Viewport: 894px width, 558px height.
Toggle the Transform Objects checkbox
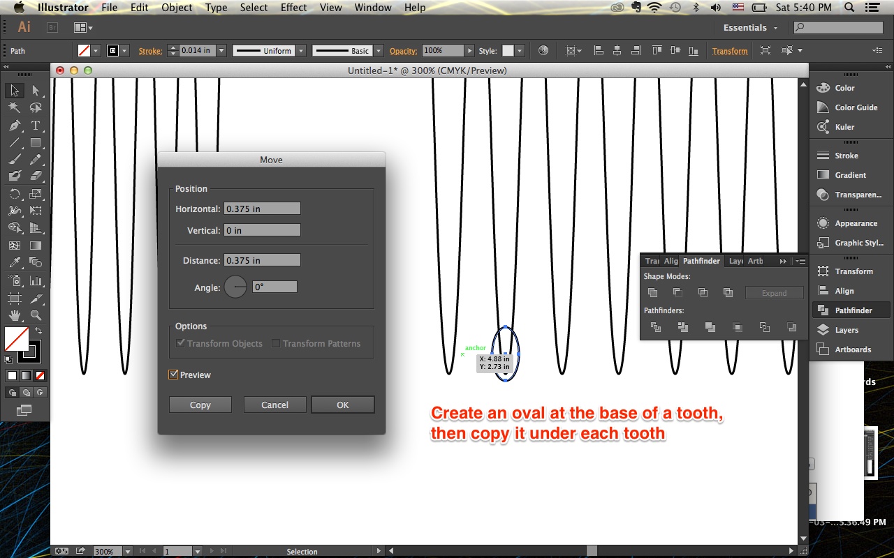(x=181, y=343)
